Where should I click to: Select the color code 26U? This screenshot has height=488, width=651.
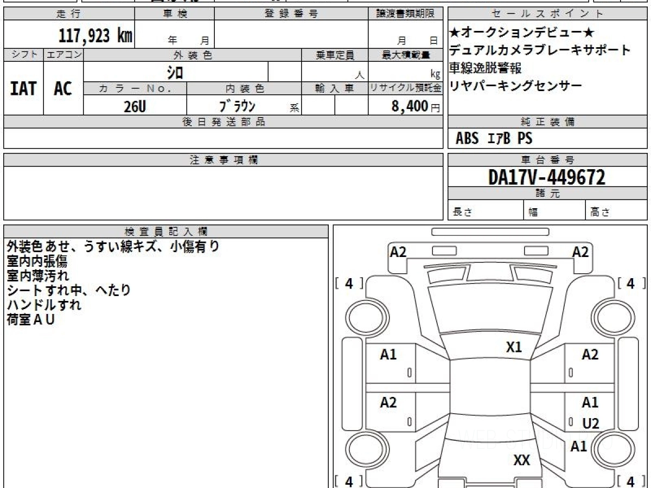coord(135,106)
